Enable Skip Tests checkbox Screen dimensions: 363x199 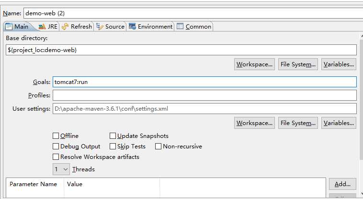click(113, 147)
